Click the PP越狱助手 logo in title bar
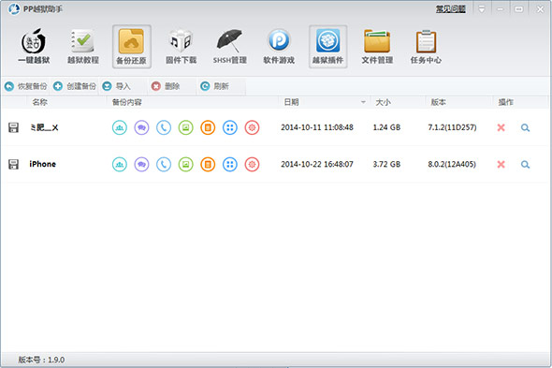This screenshot has height=368, width=552. point(14,9)
